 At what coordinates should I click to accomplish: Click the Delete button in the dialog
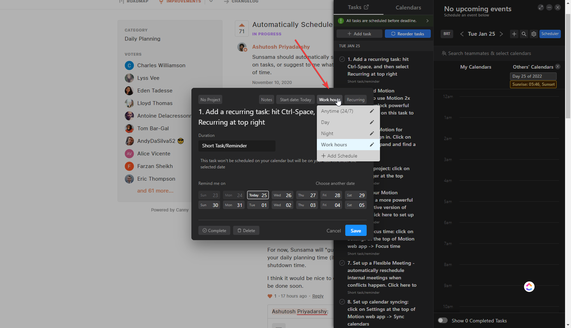[246, 230]
